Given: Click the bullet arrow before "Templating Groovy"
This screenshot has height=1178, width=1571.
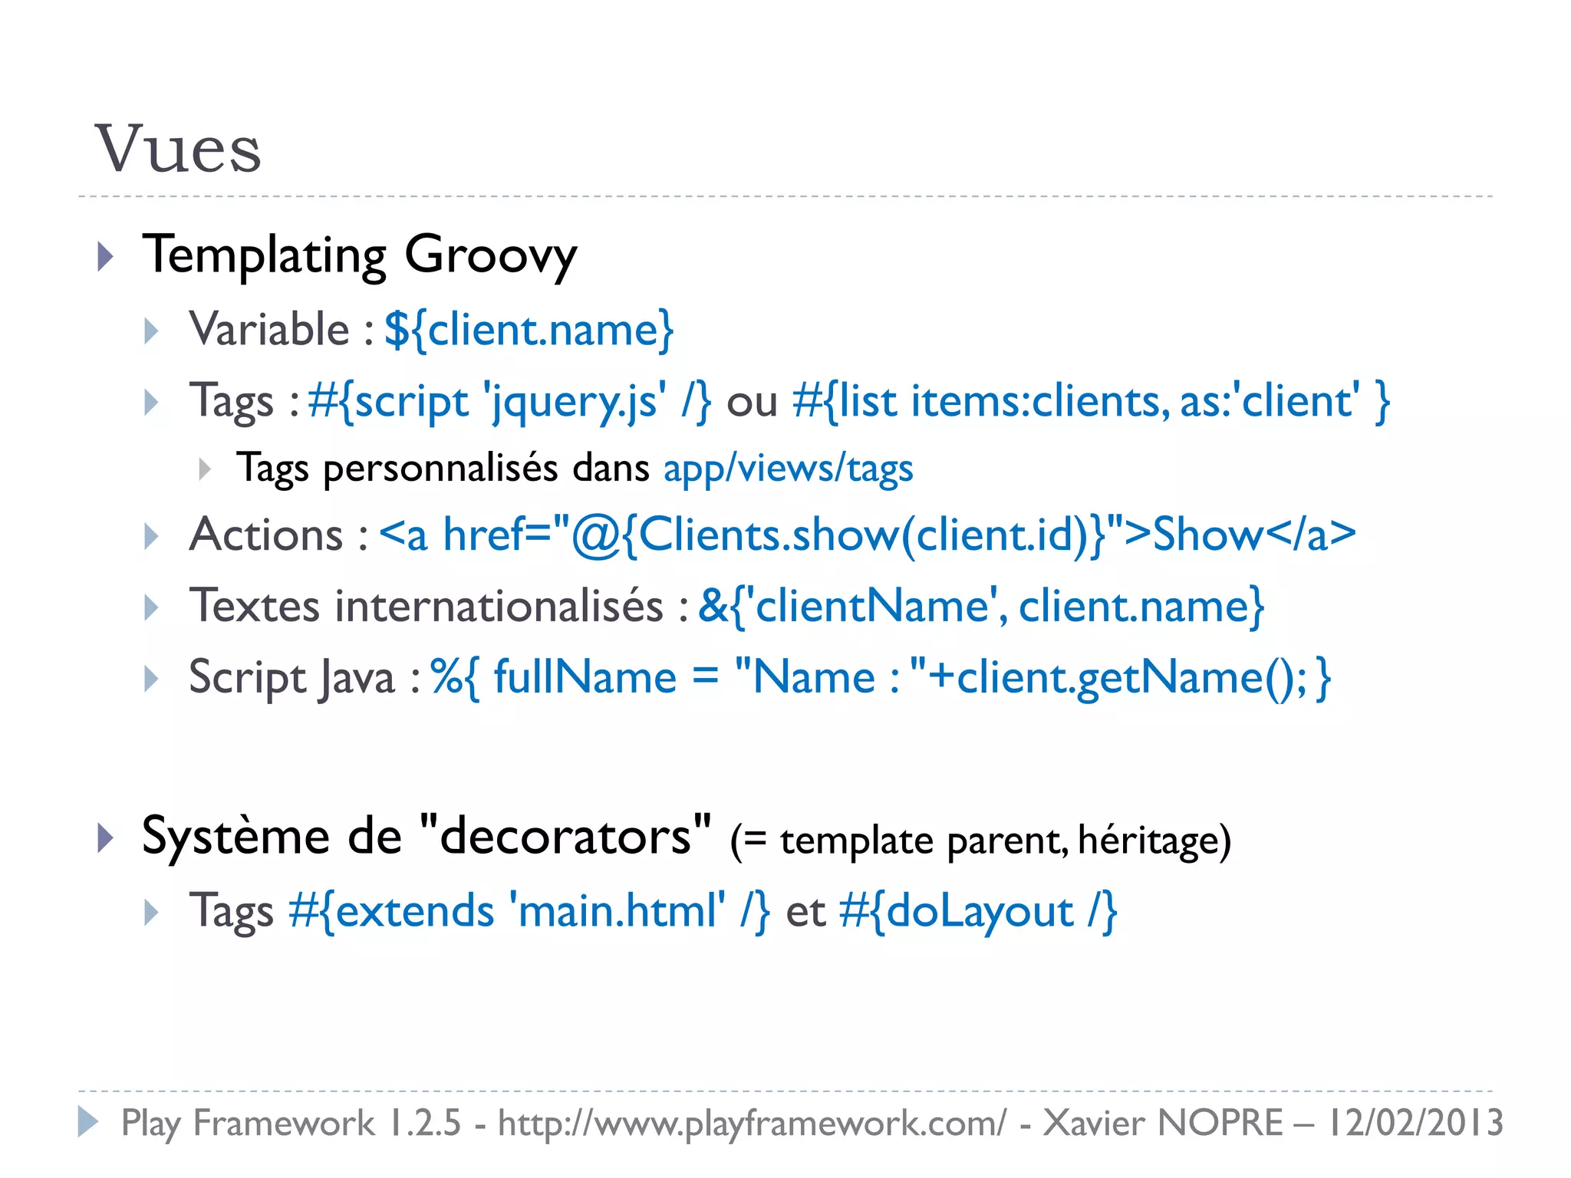Looking at the screenshot, I should [x=106, y=256].
